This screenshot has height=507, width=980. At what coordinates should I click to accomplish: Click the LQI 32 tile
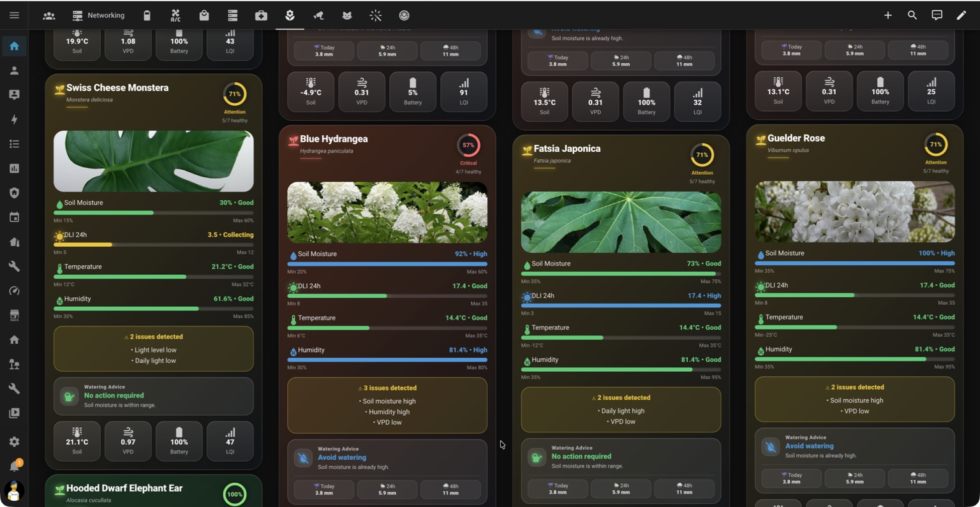697,101
